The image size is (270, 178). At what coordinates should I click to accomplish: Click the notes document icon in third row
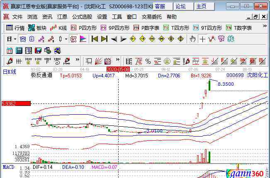coord(29,51)
